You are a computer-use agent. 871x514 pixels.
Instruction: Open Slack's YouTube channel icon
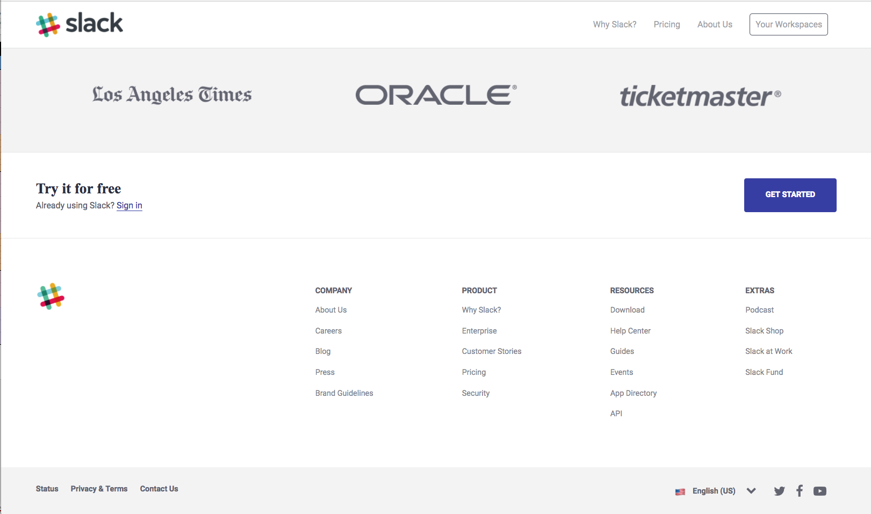pyautogui.click(x=820, y=491)
